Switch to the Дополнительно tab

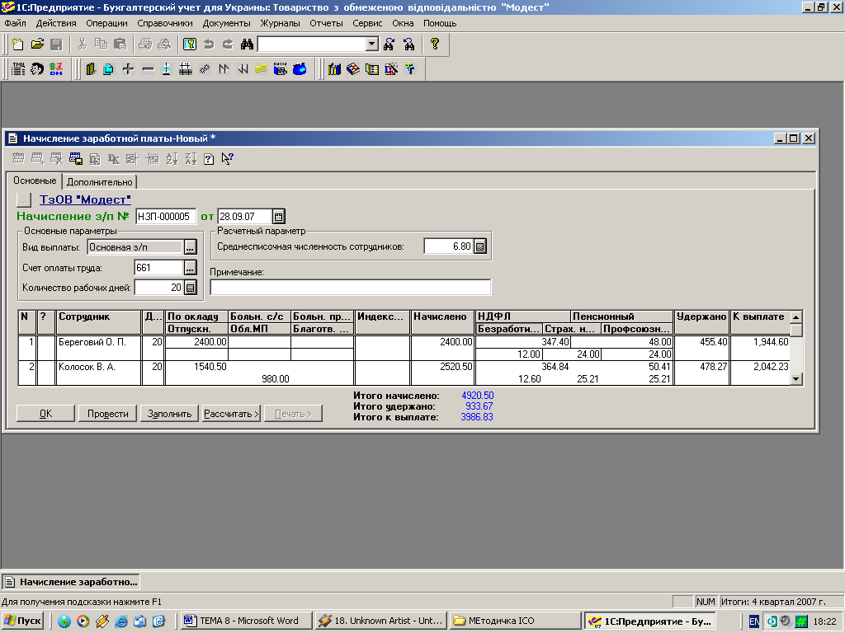[100, 182]
